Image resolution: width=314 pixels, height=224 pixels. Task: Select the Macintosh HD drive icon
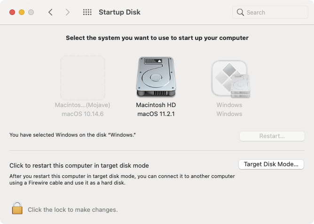(156, 77)
